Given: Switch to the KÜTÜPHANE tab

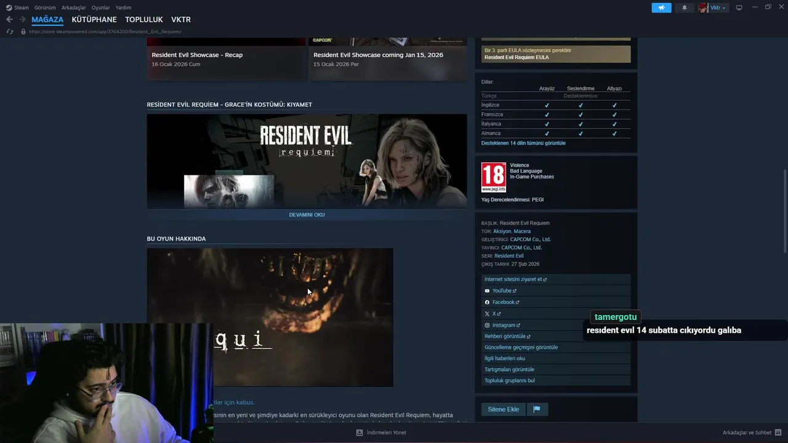Looking at the screenshot, I should coord(94,20).
